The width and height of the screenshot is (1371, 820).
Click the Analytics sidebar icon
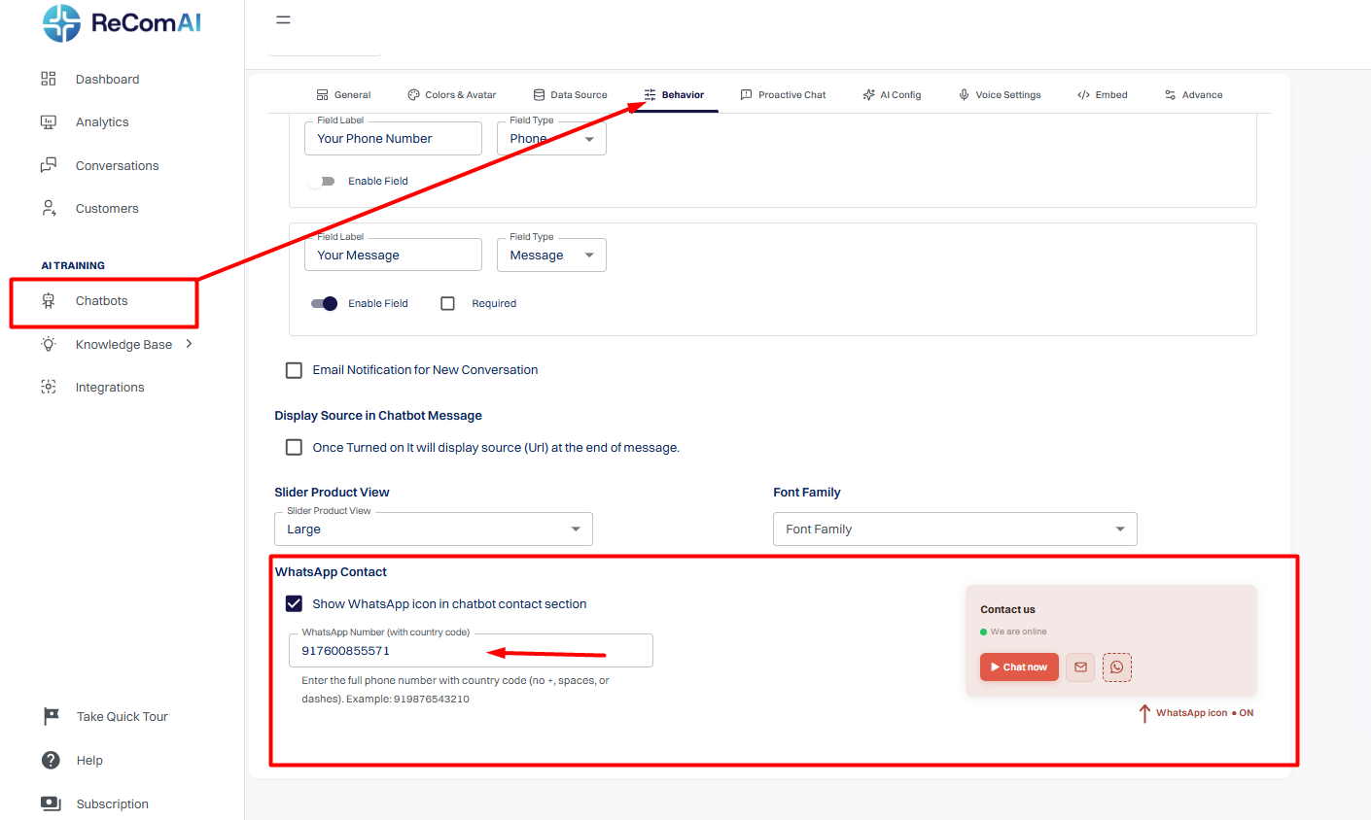[49, 122]
